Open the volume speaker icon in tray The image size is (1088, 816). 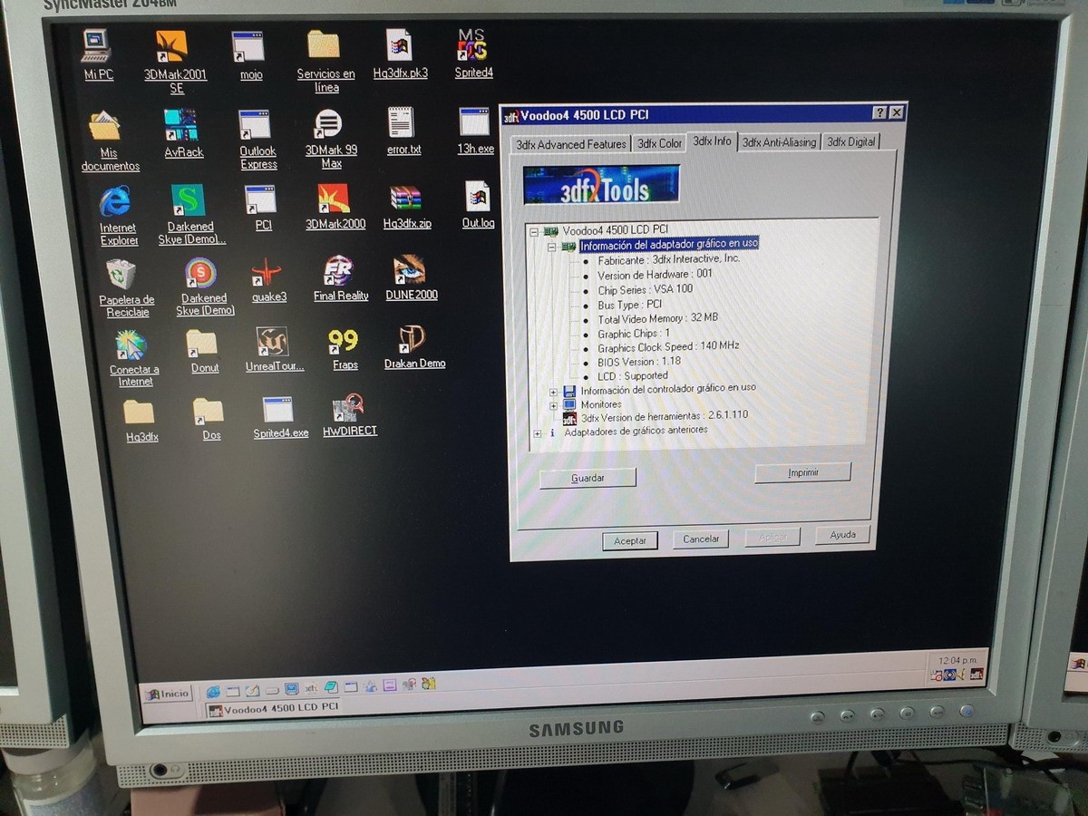pos(960,675)
